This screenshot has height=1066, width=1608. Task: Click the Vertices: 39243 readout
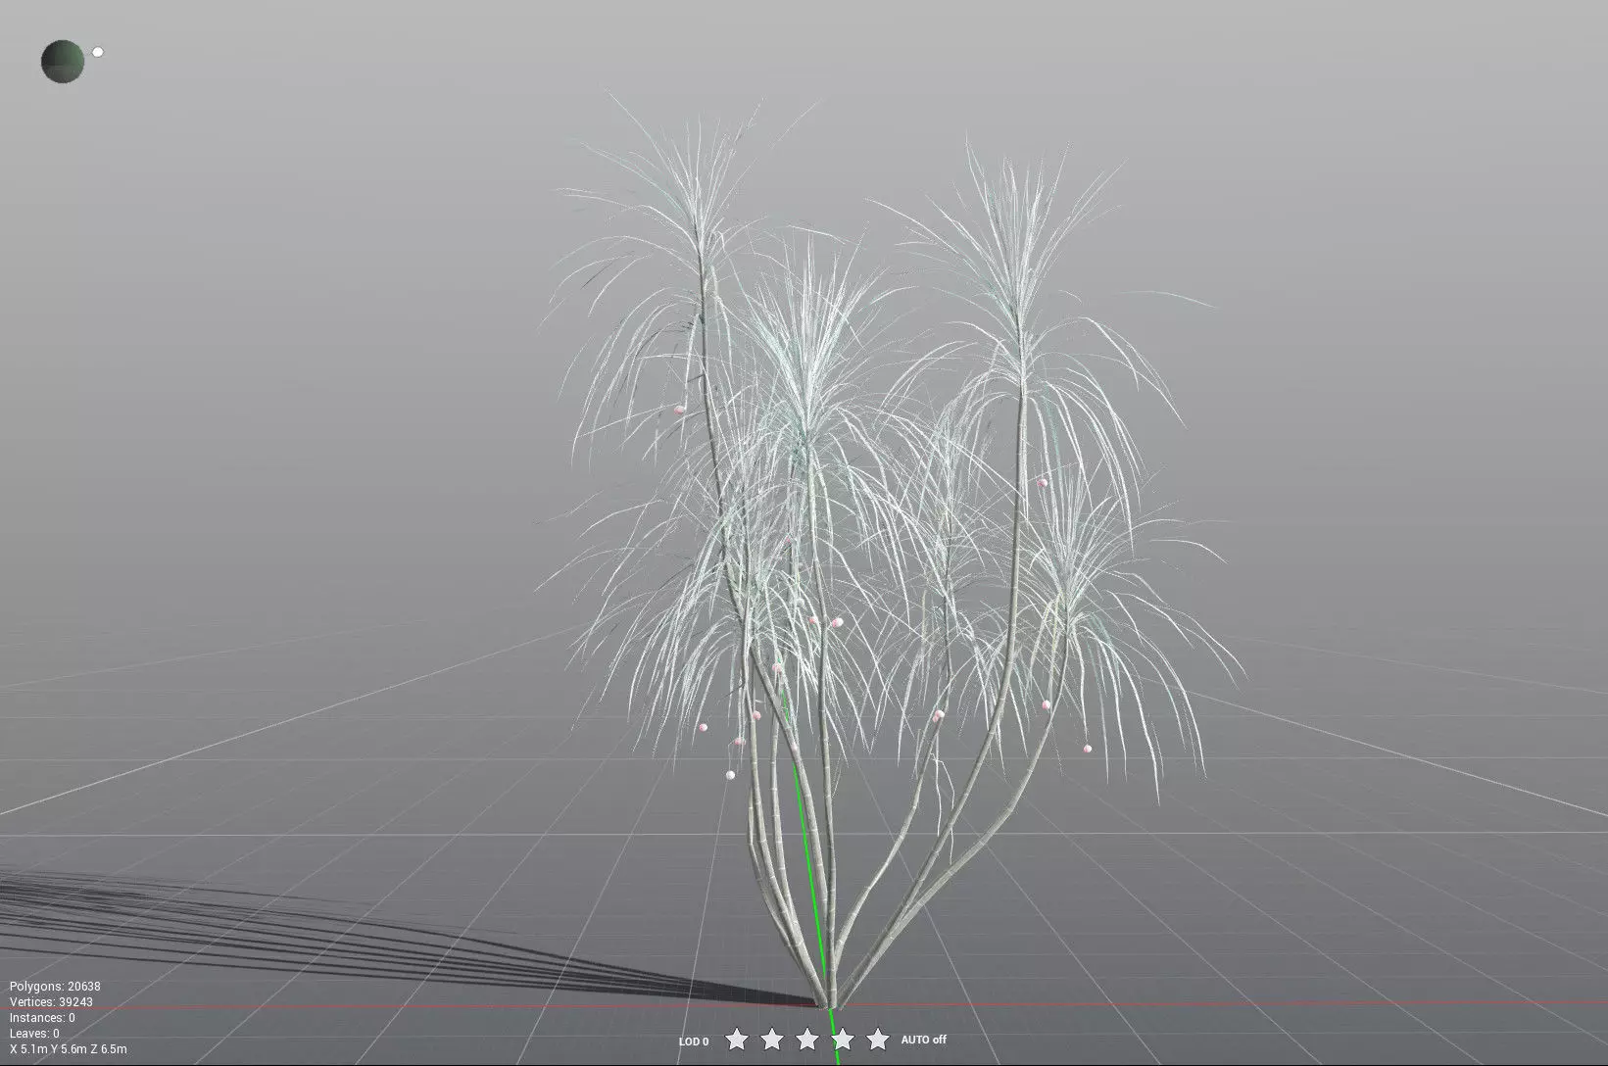coord(51,1002)
